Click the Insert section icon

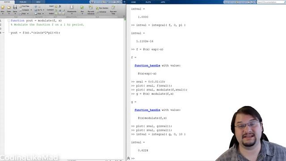pos(56,6)
